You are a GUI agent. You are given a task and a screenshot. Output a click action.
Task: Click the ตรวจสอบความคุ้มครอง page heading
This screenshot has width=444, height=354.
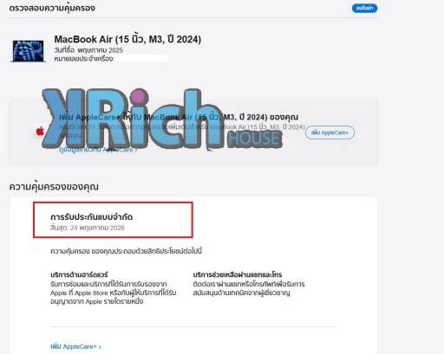(x=52, y=8)
